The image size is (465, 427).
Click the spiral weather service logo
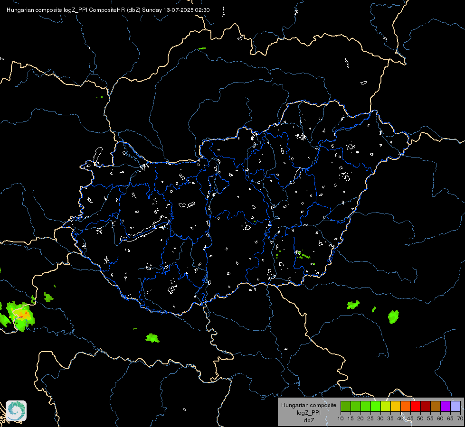pos(16,411)
